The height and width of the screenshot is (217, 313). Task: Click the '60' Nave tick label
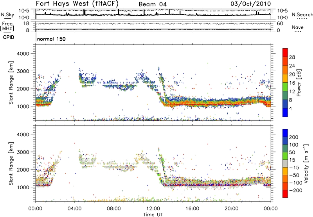click(x=280, y=24)
